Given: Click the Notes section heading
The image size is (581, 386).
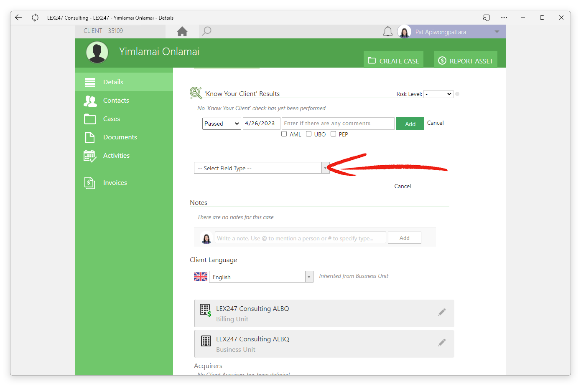Looking at the screenshot, I should pyautogui.click(x=199, y=202).
